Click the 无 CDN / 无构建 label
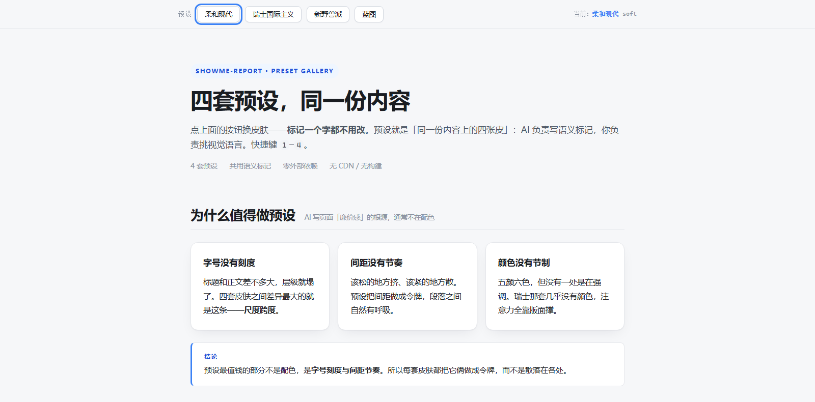 [x=356, y=166]
